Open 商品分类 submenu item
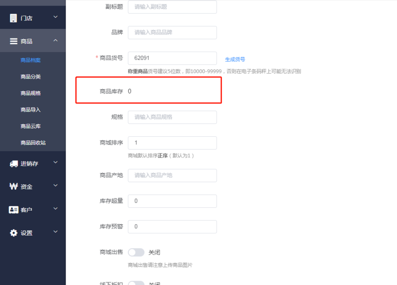 30,77
